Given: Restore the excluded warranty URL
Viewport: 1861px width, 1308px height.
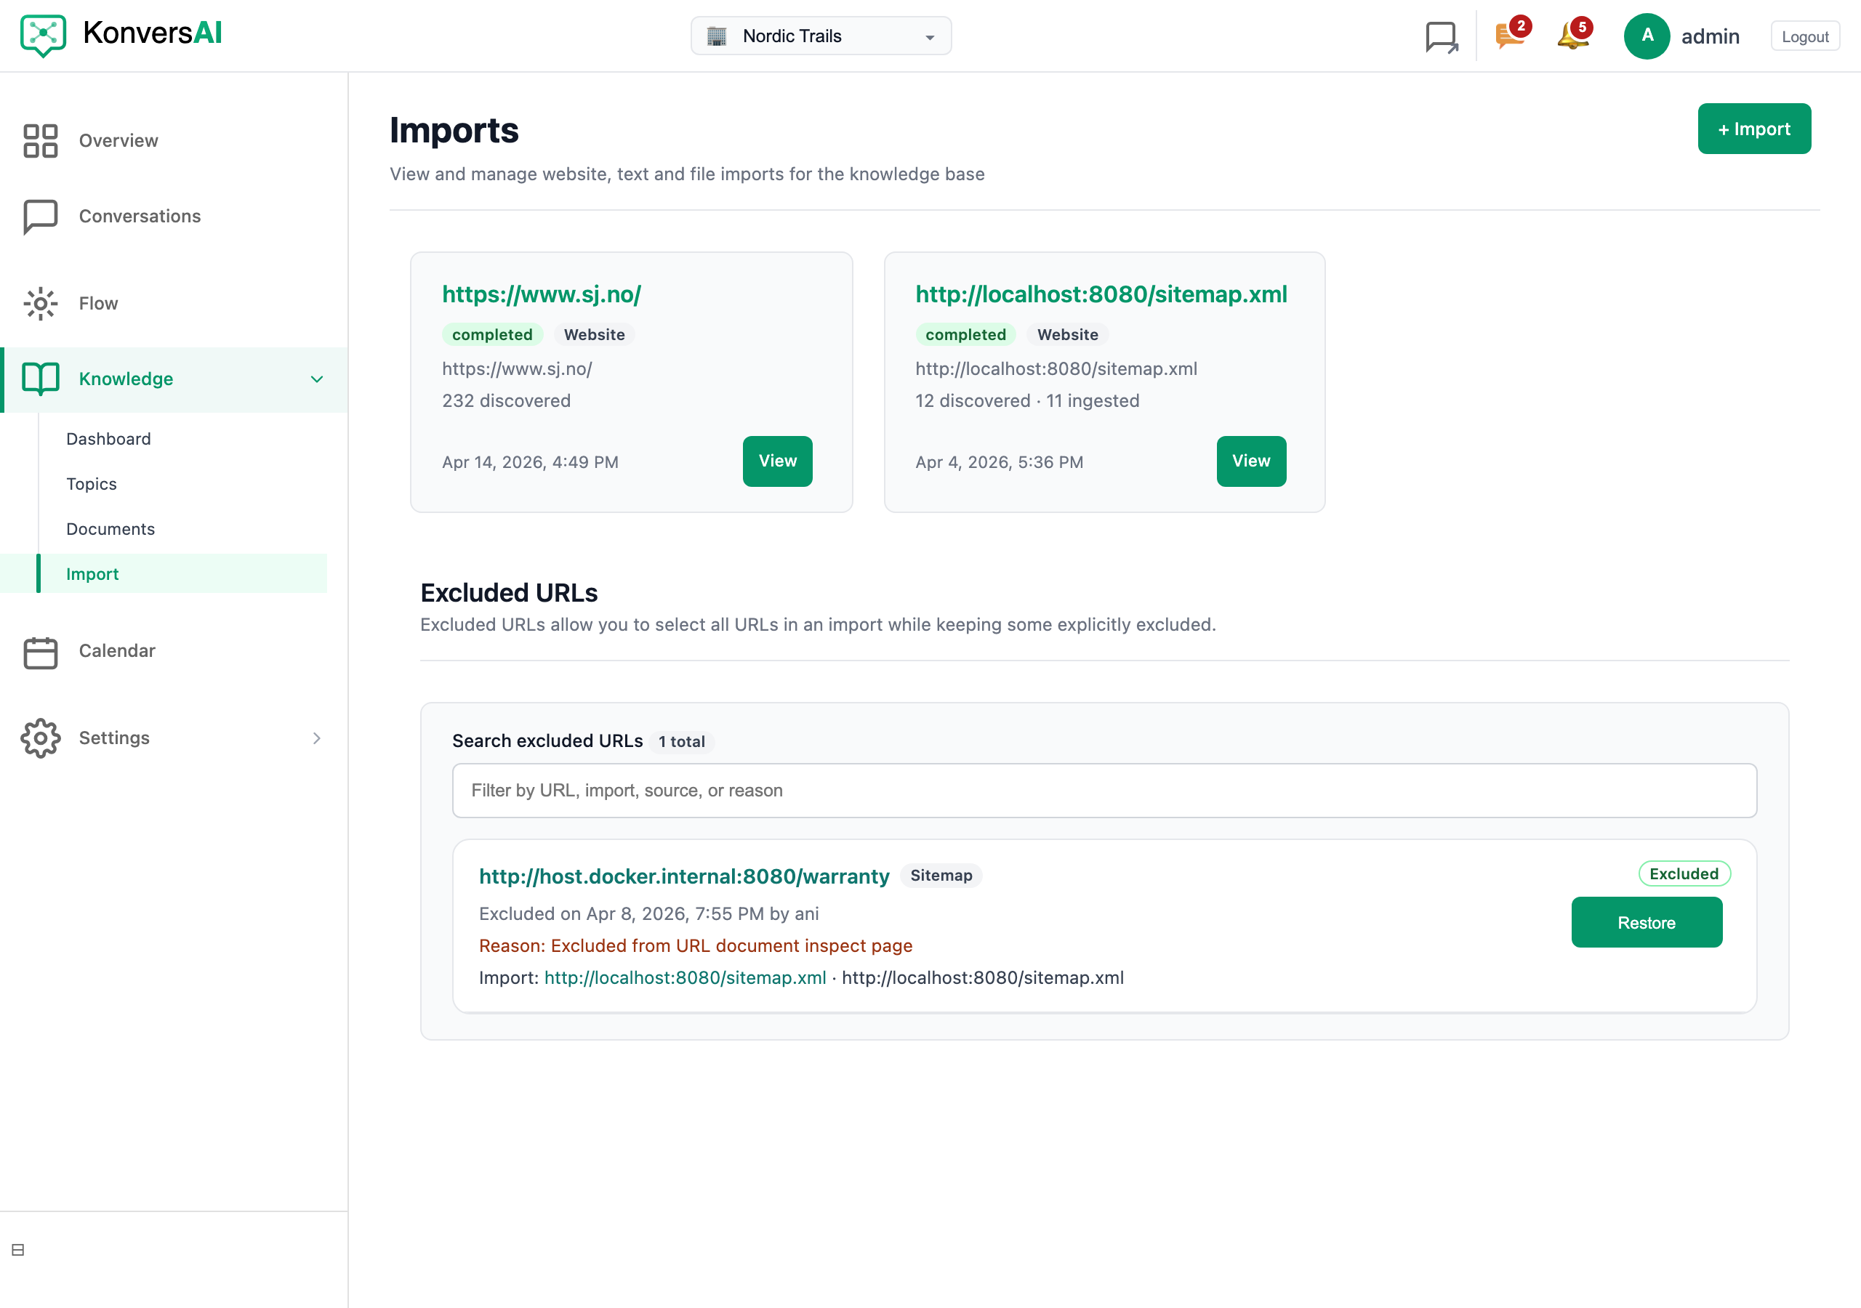Looking at the screenshot, I should (1647, 922).
